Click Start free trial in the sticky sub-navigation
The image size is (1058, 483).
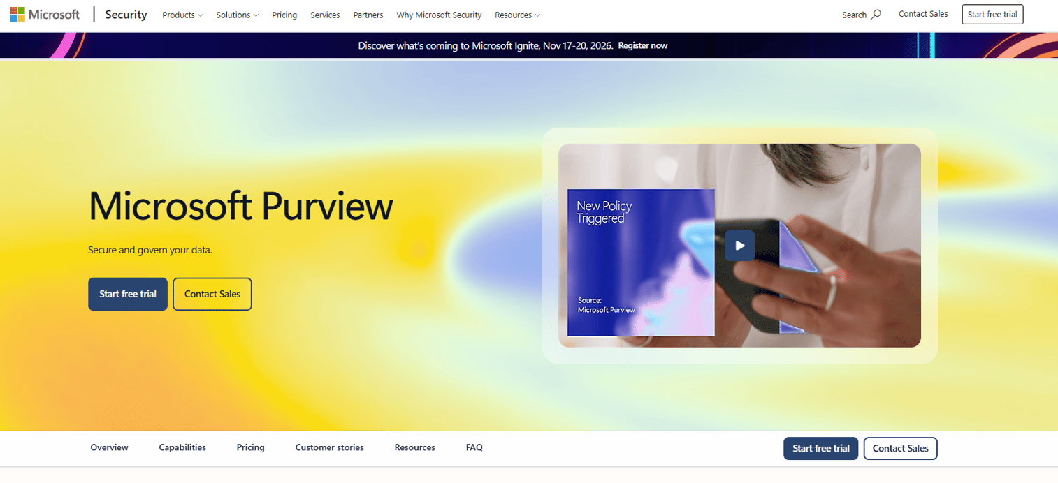(821, 448)
